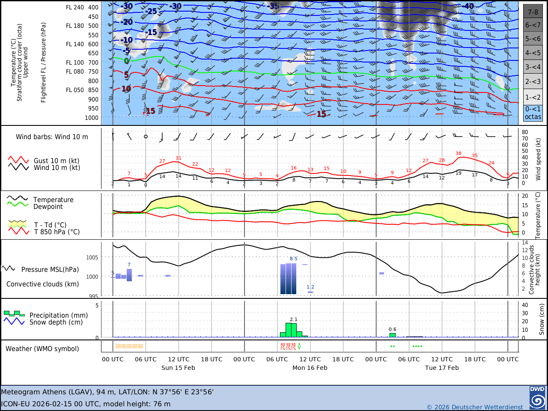The width and height of the screenshot is (548, 411).
Task: Click the Wind barbs: Wind 10 m label
Action: (52, 137)
